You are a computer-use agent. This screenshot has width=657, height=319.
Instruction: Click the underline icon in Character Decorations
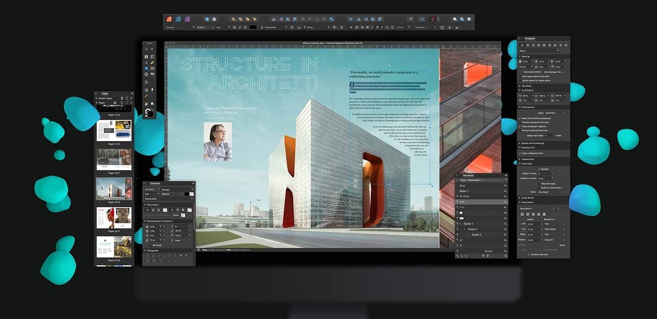(148, 209)
